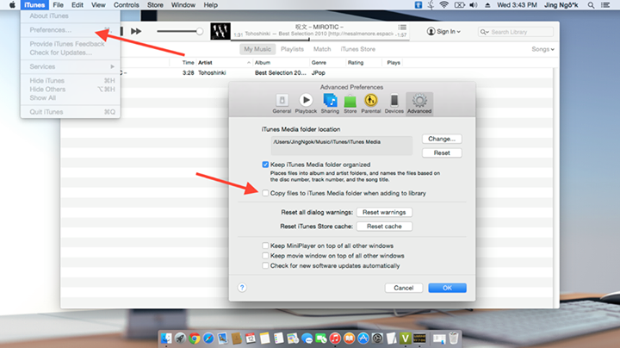
Task: Uncheck Keep iTunes Media folder organized
Action: click(266, 164)
